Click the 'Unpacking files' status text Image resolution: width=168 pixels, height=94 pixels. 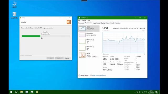point(46,34)
